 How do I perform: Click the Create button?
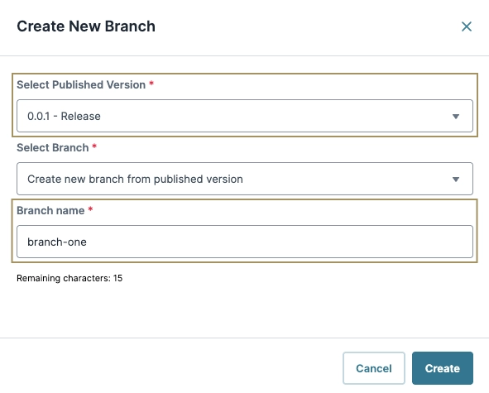(442, 368)
